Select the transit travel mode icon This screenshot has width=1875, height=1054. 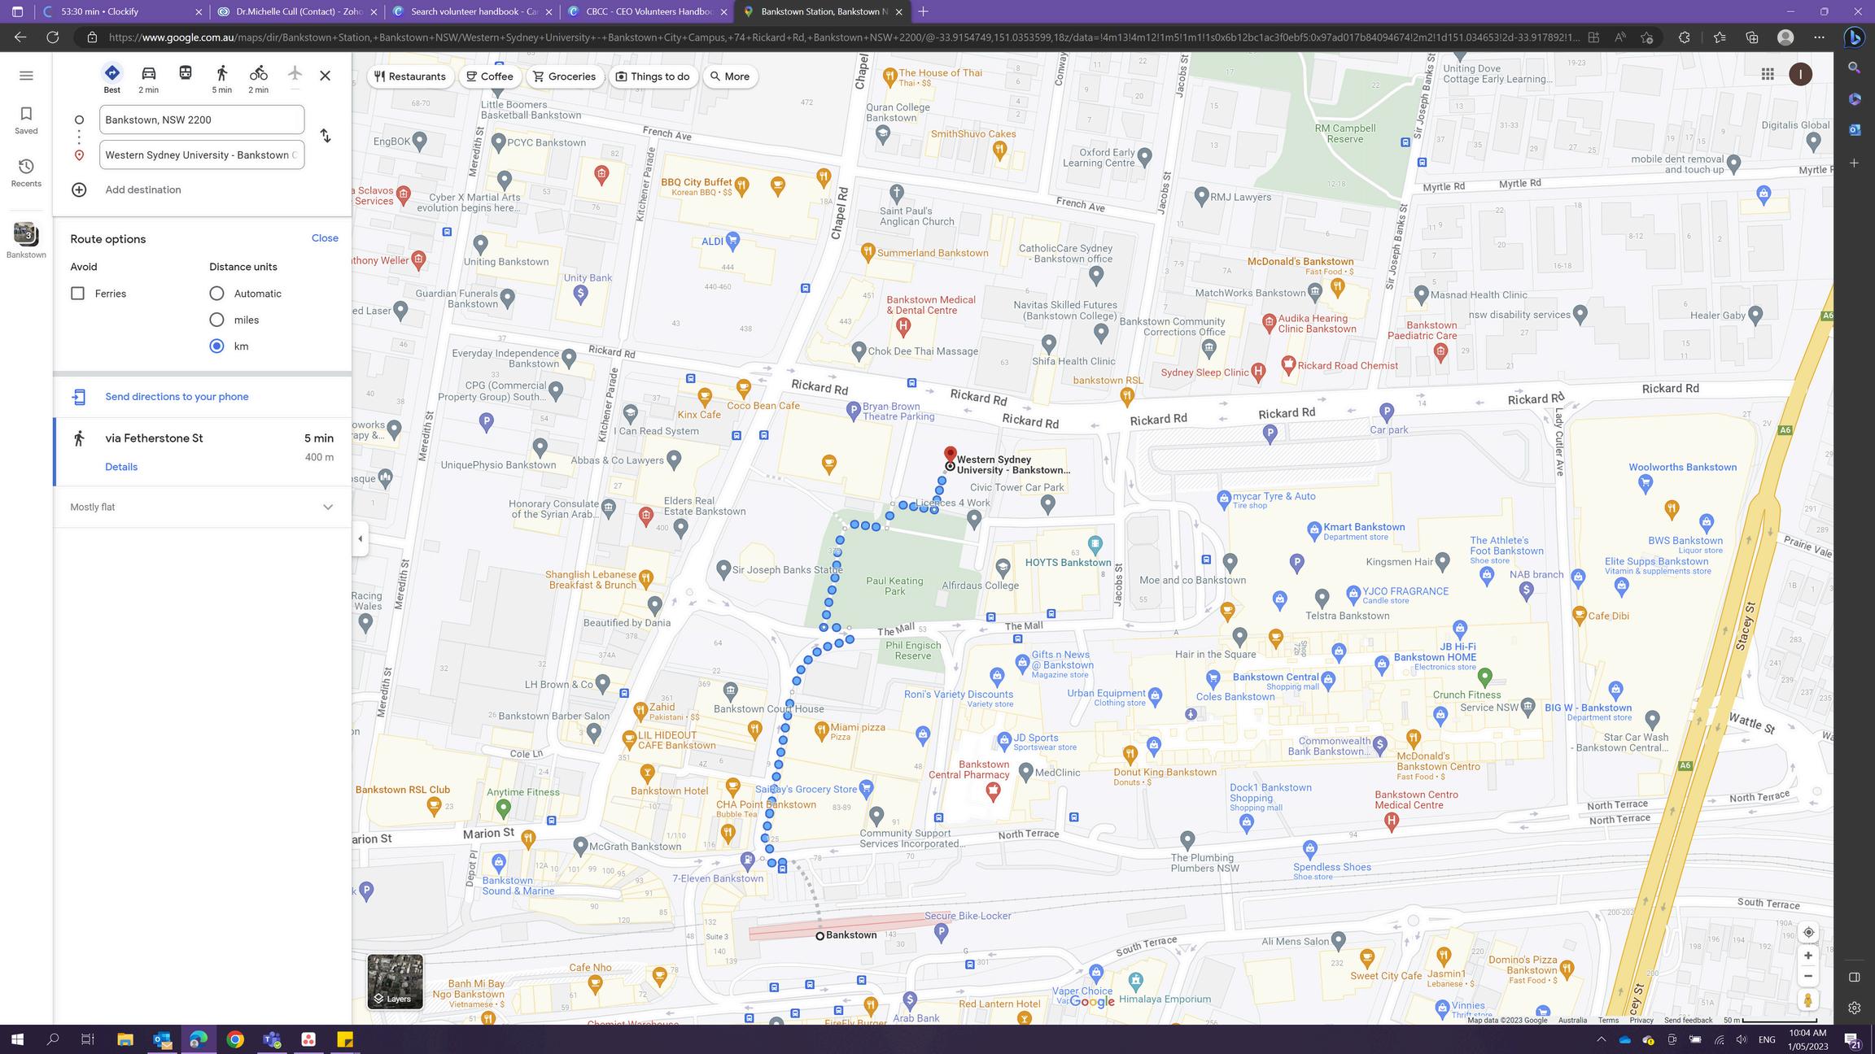coord(185,73)
